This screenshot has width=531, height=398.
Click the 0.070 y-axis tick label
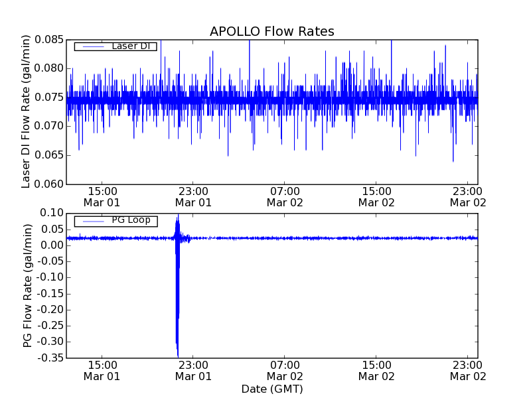pyautogui.click(x=49, y=126)
